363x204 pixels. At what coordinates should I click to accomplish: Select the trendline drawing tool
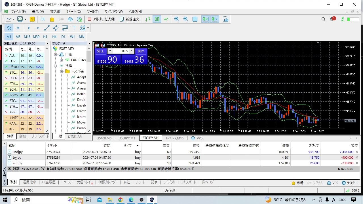click(x=47, y=28)
